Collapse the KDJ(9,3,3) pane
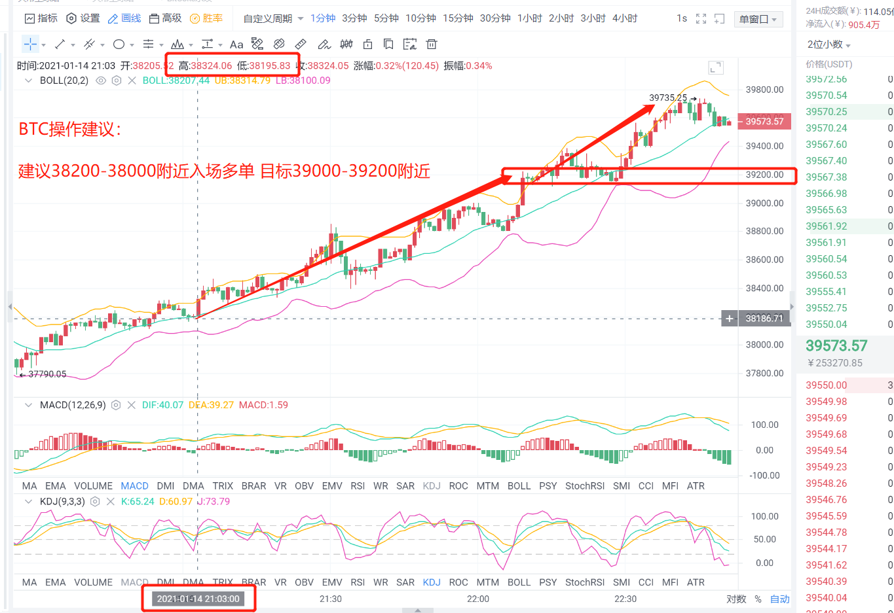The width and height of the screenshot is (894, 613). pyautogui.click(x=28, y=502)
